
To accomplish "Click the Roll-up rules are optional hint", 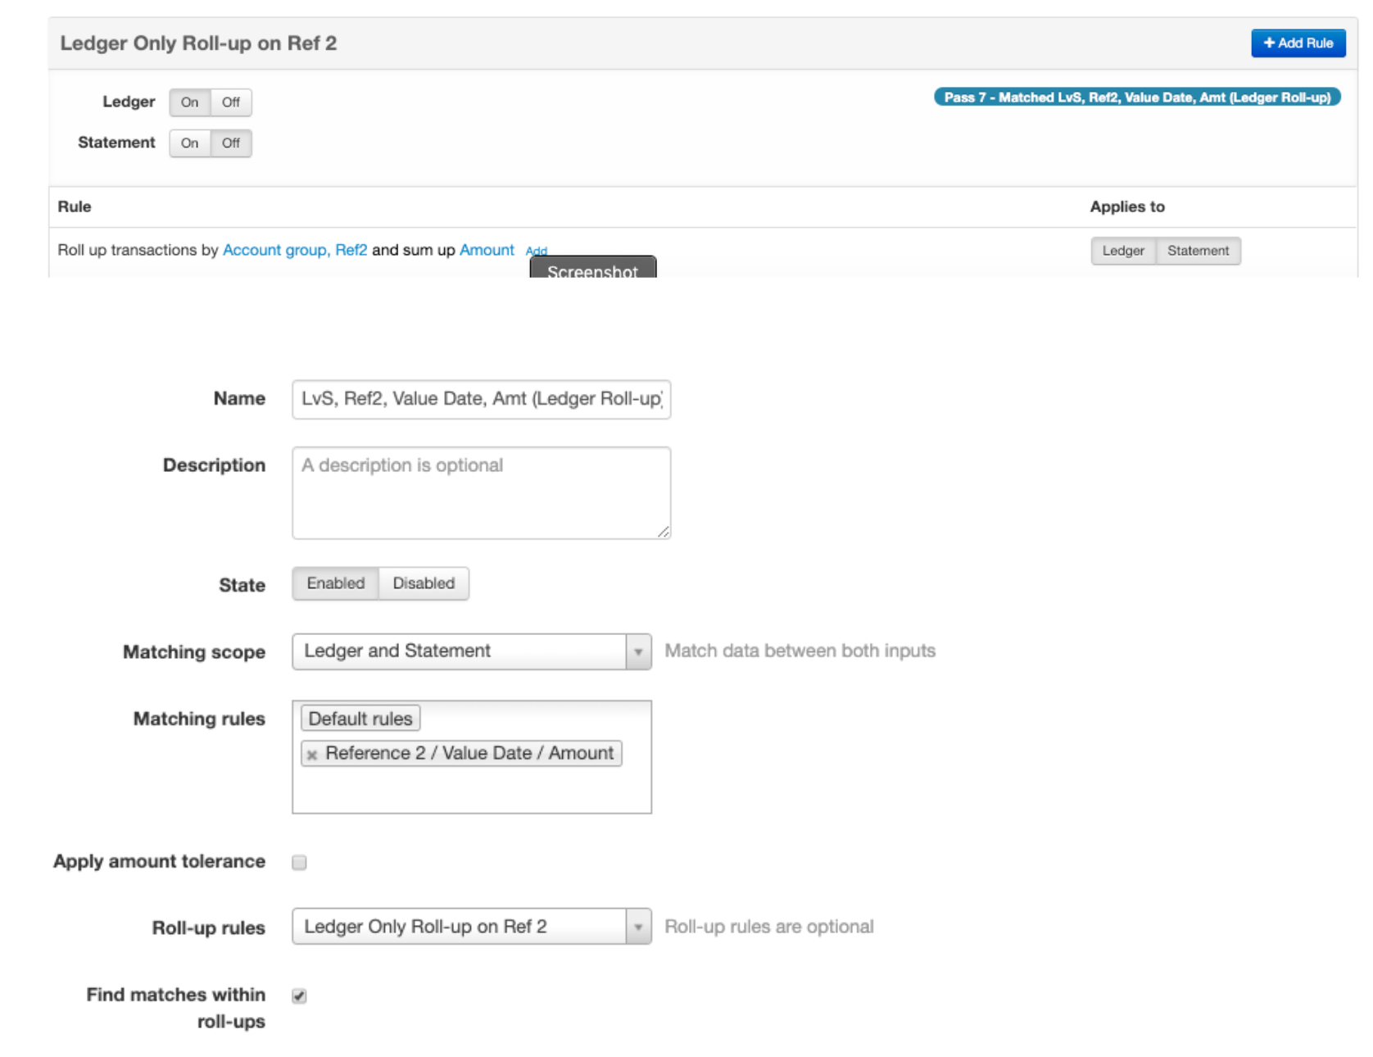I will pos(768,927).
